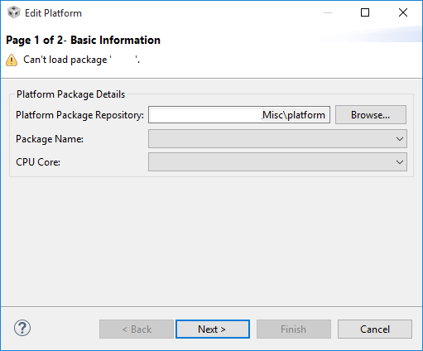Expand the CPU Core dropdown arrow
Screen dimensions: 423x351
tap(400, 162)
